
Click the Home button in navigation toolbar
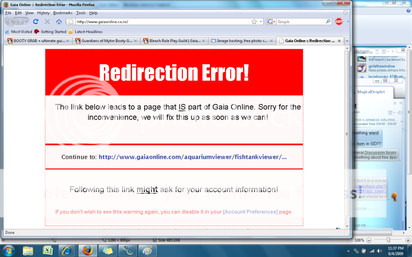coord(59,22)
